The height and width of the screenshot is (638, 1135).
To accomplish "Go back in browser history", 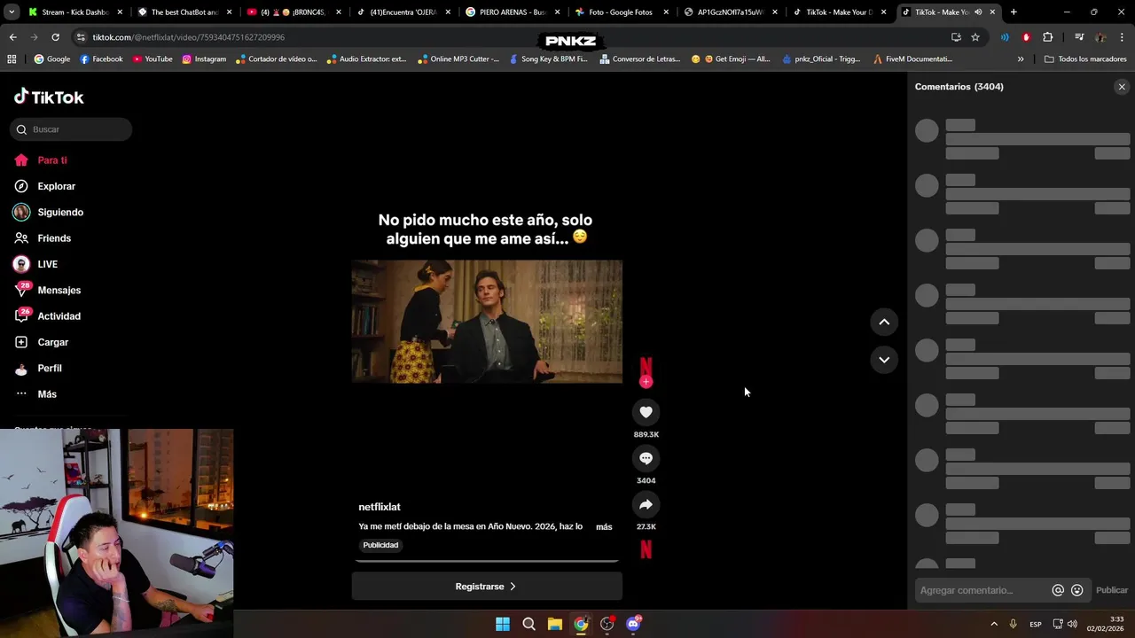I will [12, 37].
